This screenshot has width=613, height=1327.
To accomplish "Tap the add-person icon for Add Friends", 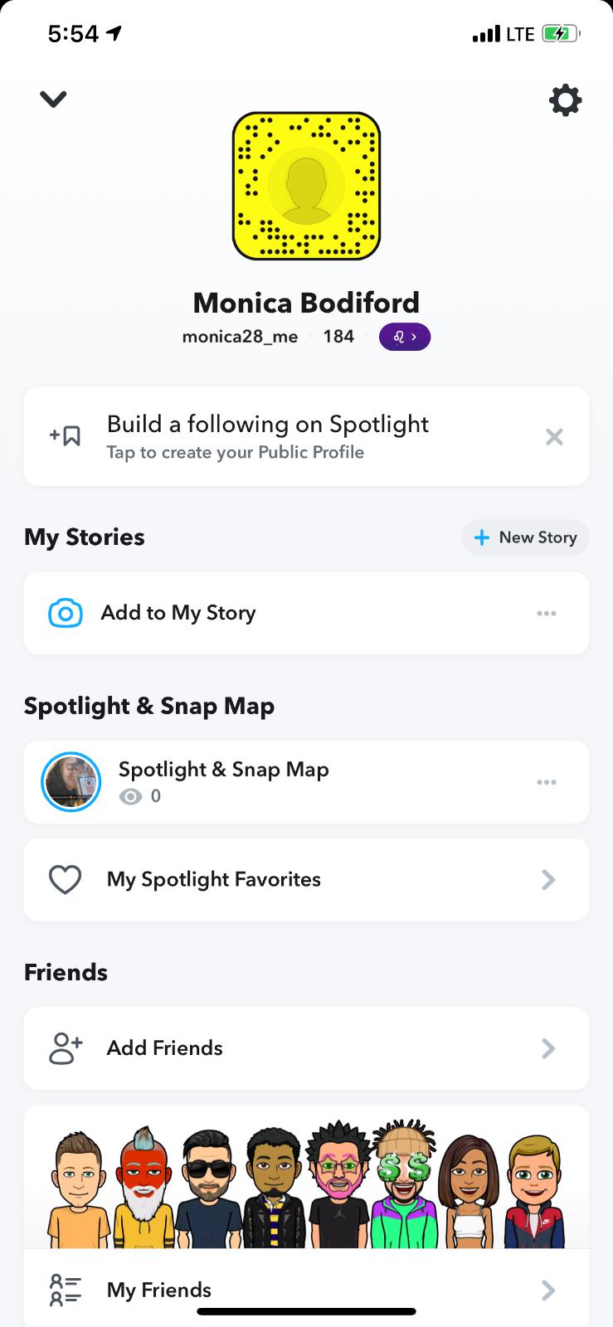I will coord(66,1048).
